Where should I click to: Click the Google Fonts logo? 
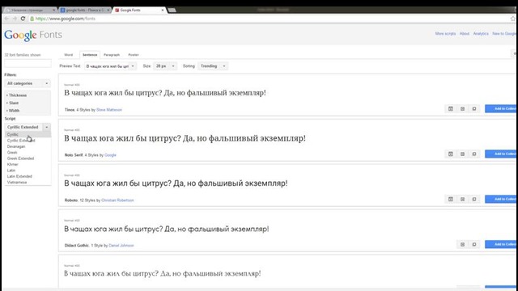[x=33, y=35]
